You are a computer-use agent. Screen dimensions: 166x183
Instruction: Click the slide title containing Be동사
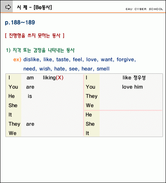pos(34,7)
